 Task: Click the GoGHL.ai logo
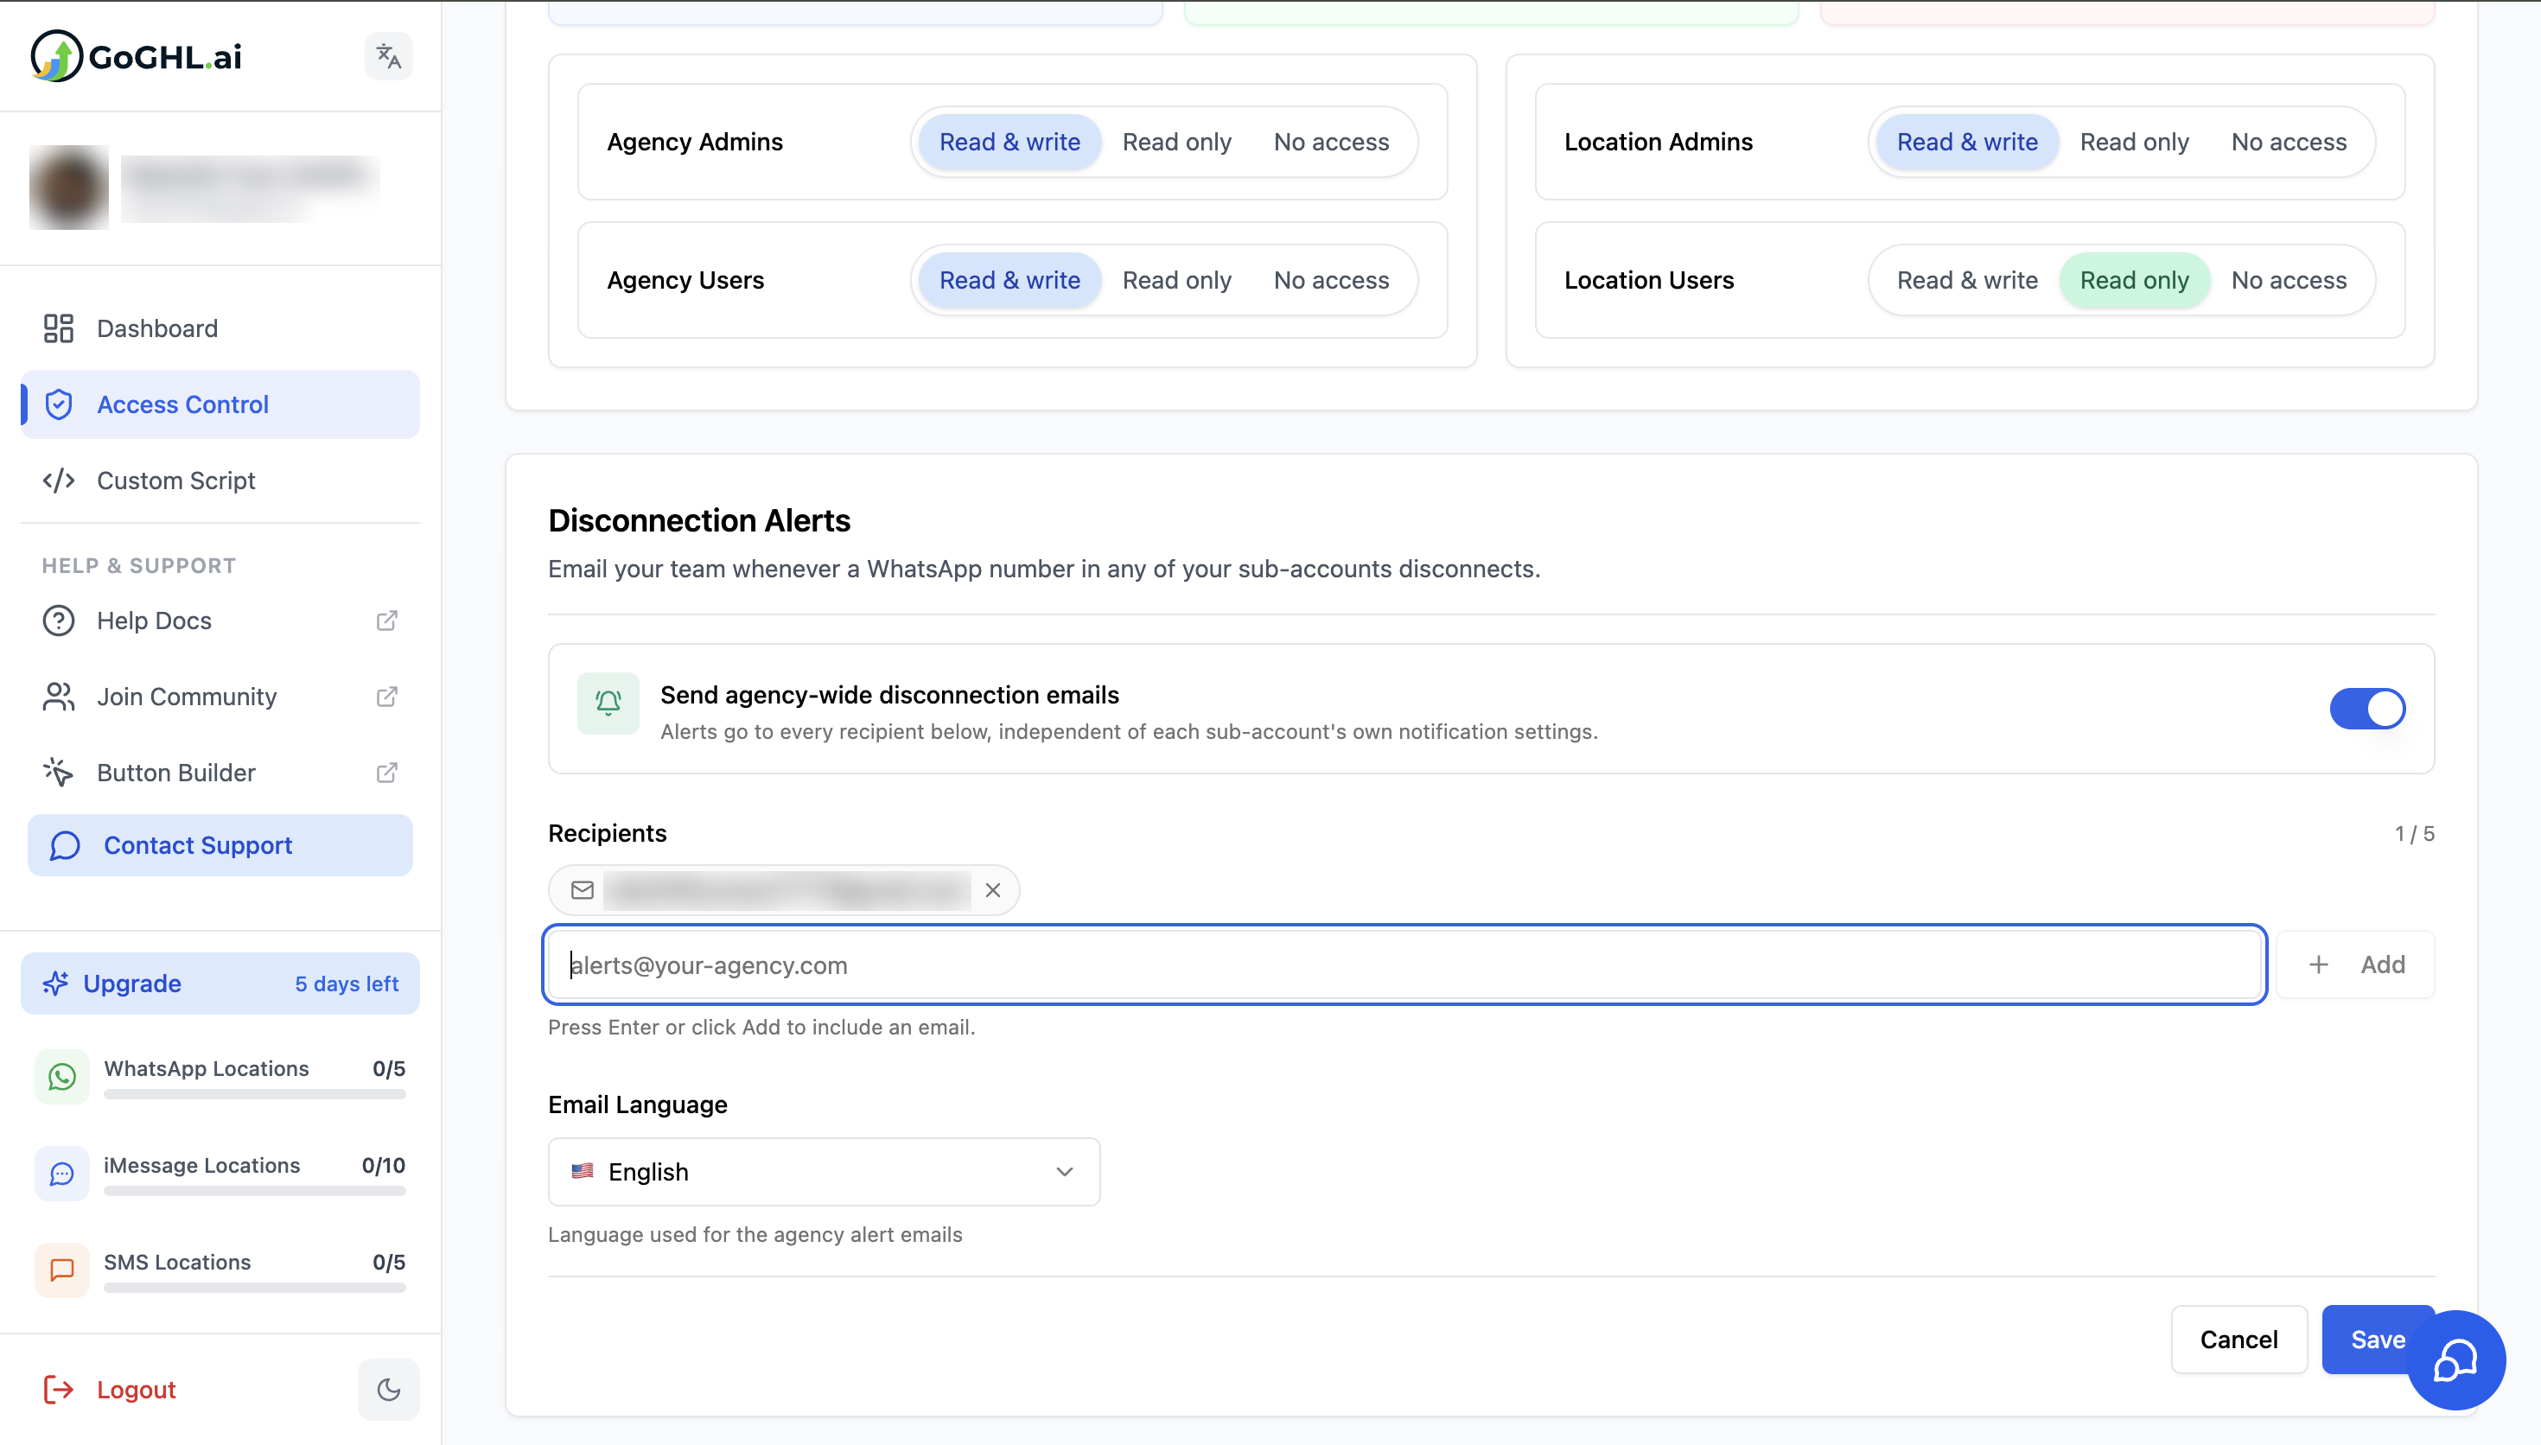click(x=136, y=55)
